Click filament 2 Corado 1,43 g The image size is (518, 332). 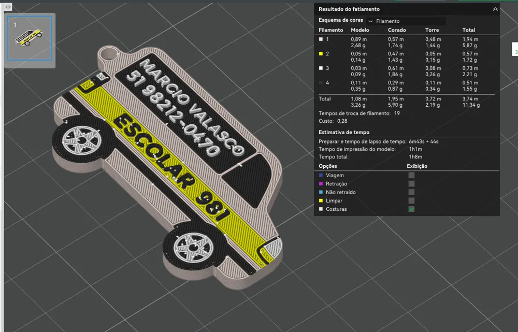[x=395, y=60]
